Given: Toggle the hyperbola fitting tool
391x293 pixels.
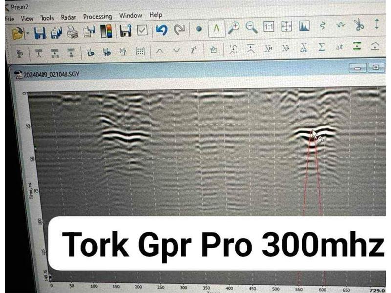Looking at the screenshot, I should click(x=217, y=28).
